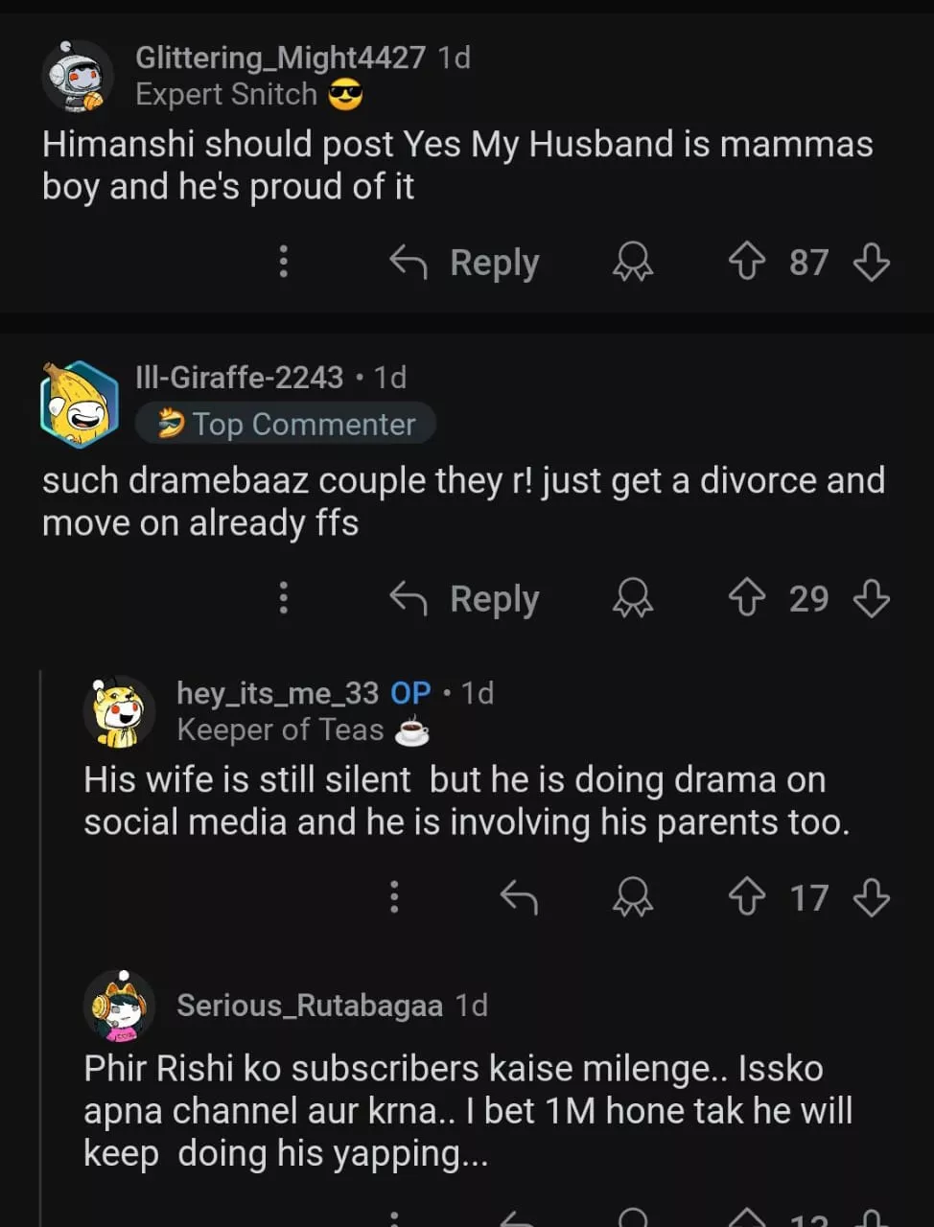Screen dimensions: 934x1227
Task: Upvote Ill-Giraffe-2243's comment
Action: [x=747, y=598]
